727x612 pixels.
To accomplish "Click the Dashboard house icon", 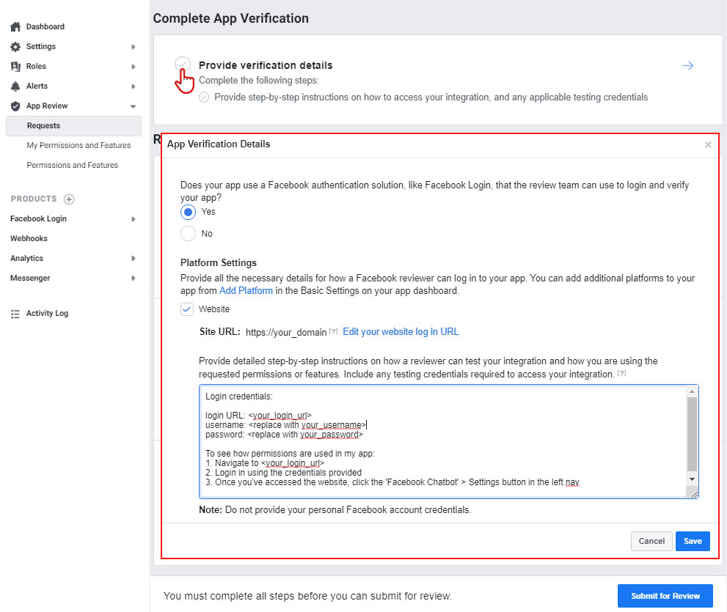I will (x=15, y=27).
